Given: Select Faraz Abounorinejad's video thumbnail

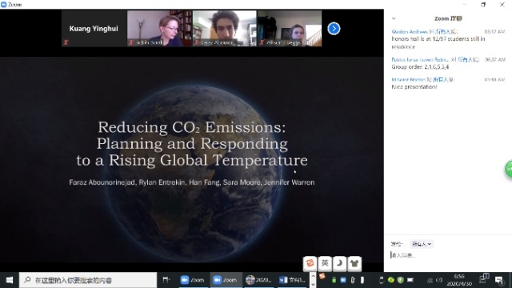Looking at the screenshot, I should [225, 29].
